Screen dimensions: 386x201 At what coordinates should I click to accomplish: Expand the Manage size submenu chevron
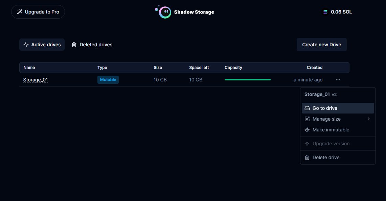coord(368,119)
